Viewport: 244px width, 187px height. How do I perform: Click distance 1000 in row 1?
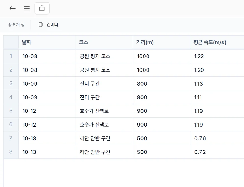coord(162,56)
